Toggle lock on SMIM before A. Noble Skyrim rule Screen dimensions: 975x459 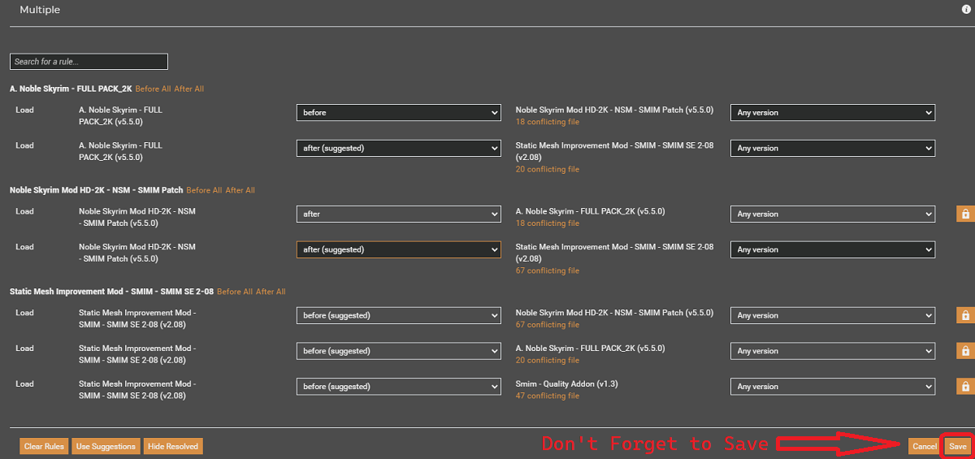(x=965, y=351)
